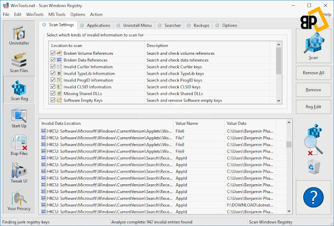Click the results list scrollbar thumb
Image resolution: width=334 pixels, height=226 pixels.
289,145
